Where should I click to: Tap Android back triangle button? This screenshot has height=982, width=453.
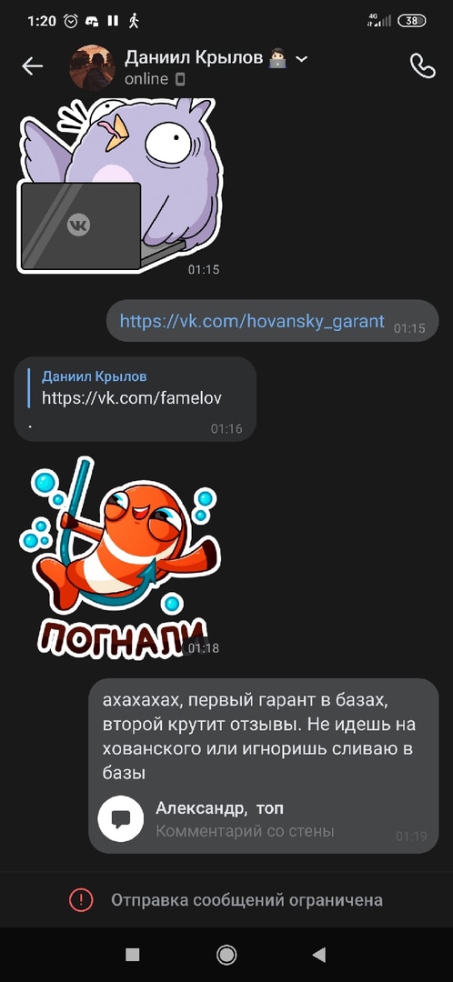pos(319,954)
